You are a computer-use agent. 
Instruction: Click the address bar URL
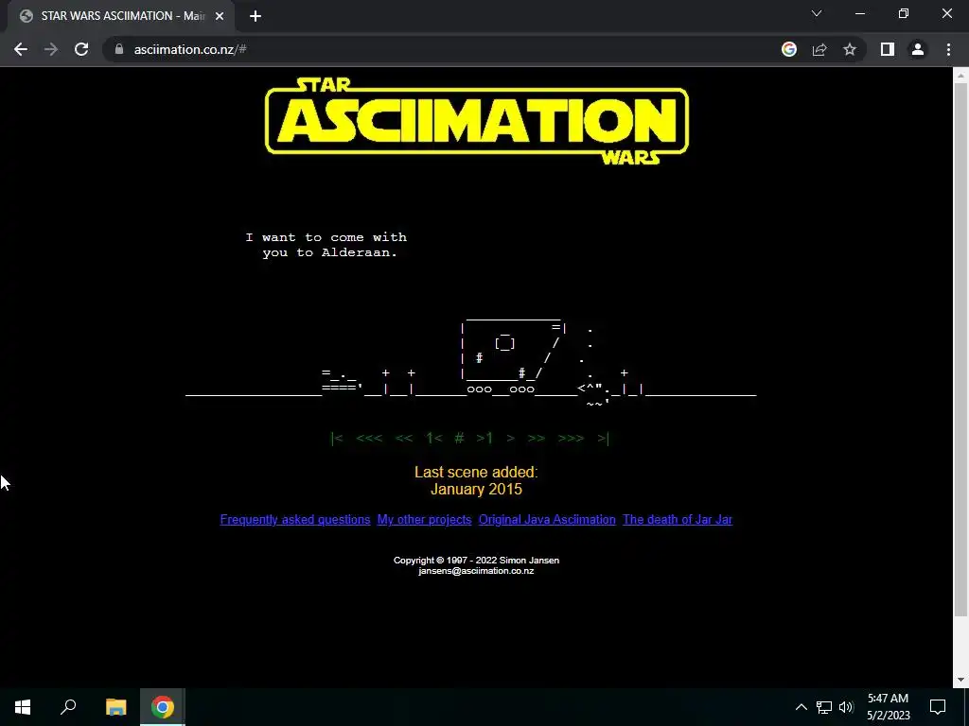[190, 49]
